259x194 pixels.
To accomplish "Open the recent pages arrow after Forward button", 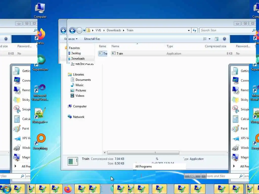I will point(84,30).
